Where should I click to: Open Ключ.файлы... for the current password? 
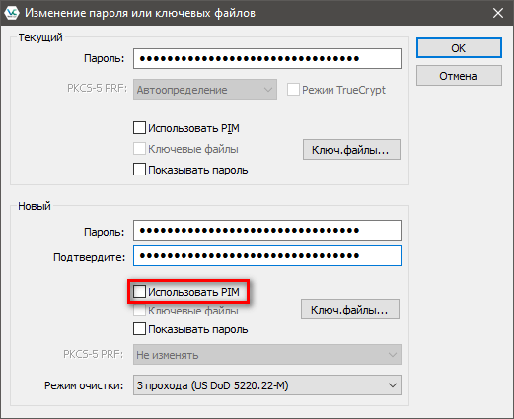pos(351,150)
